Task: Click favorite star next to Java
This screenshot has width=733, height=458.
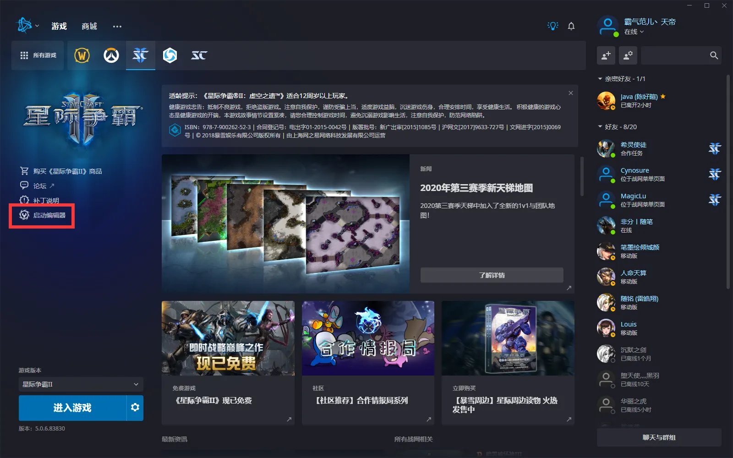Action: coord(663,97)
